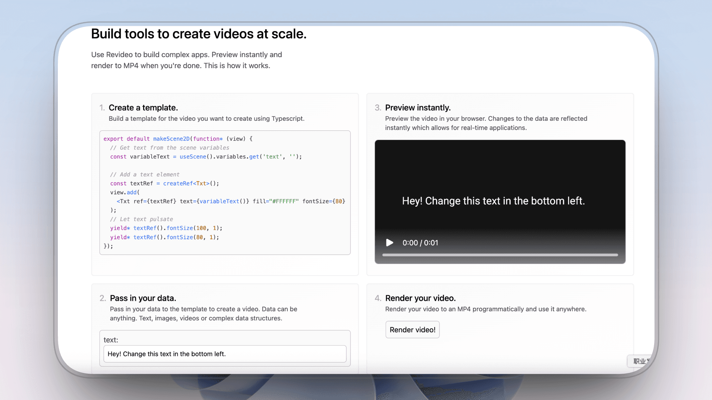712x400 pixels.
Task: Click the 'Pass in your data.' heading
Action: click(143, 298)
